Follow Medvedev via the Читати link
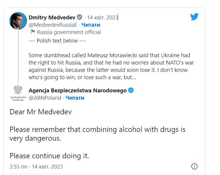Screen dimensions: 220x175 (91, 25)
